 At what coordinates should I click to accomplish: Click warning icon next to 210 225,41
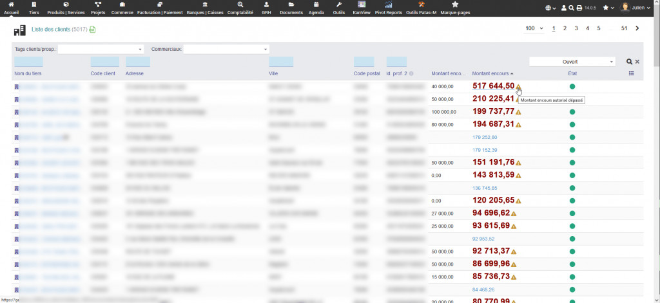point(518,99)
